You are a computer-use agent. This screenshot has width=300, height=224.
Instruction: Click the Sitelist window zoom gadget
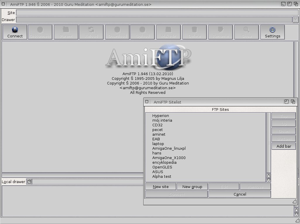point(287,102)
